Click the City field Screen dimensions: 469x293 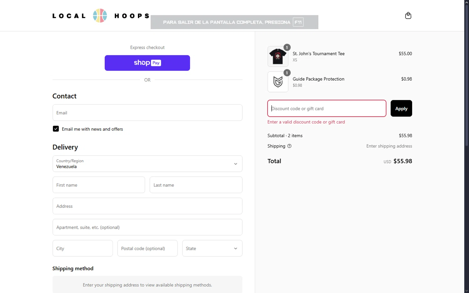click(83, 248)
